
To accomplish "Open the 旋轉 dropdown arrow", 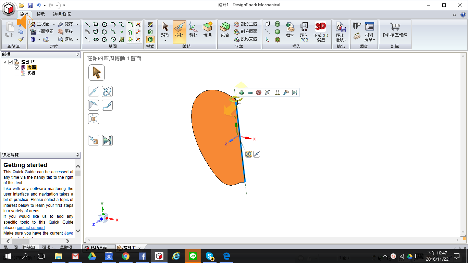I will [77, 24].
